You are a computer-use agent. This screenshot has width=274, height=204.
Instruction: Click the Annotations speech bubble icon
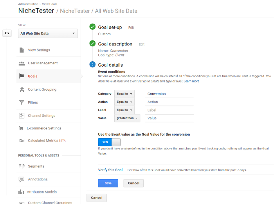point(22,179)
